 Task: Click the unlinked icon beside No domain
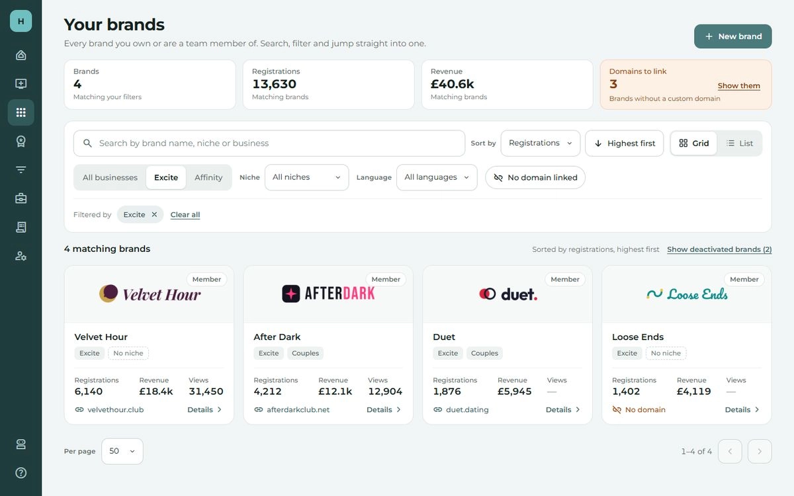pyautogui.click(x=617, y=410)
